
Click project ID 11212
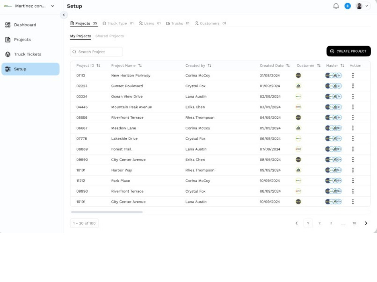pos(81,180)
